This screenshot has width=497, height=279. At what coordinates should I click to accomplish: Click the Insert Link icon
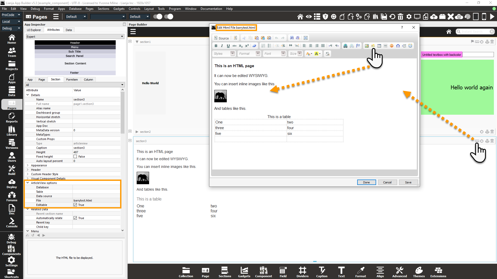(345, 46)
